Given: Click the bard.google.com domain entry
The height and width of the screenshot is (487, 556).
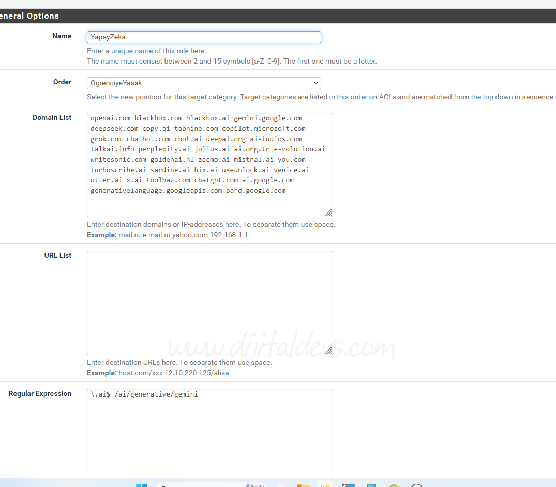Looking at the screenshot, I should point(256,191).
